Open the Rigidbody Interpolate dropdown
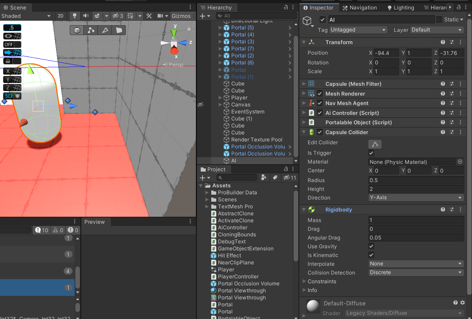This screenshot has height=319, width=472. click(x=416, y=264)
